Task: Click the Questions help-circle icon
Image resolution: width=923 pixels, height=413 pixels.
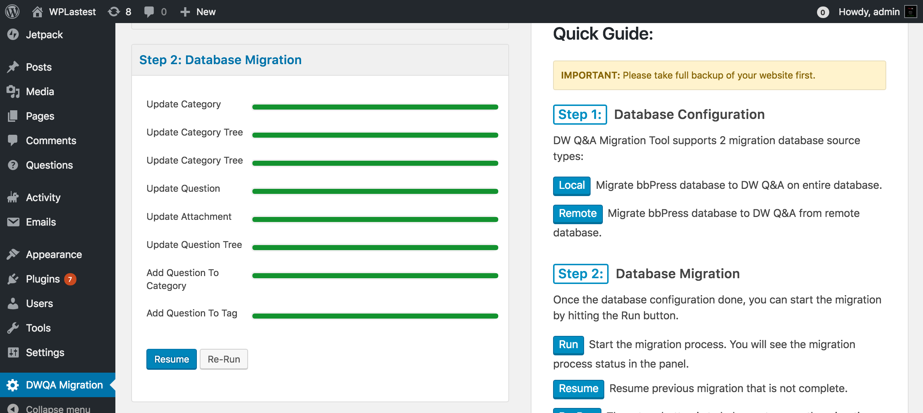Action: pyautogui.click(x=13, y=165)
